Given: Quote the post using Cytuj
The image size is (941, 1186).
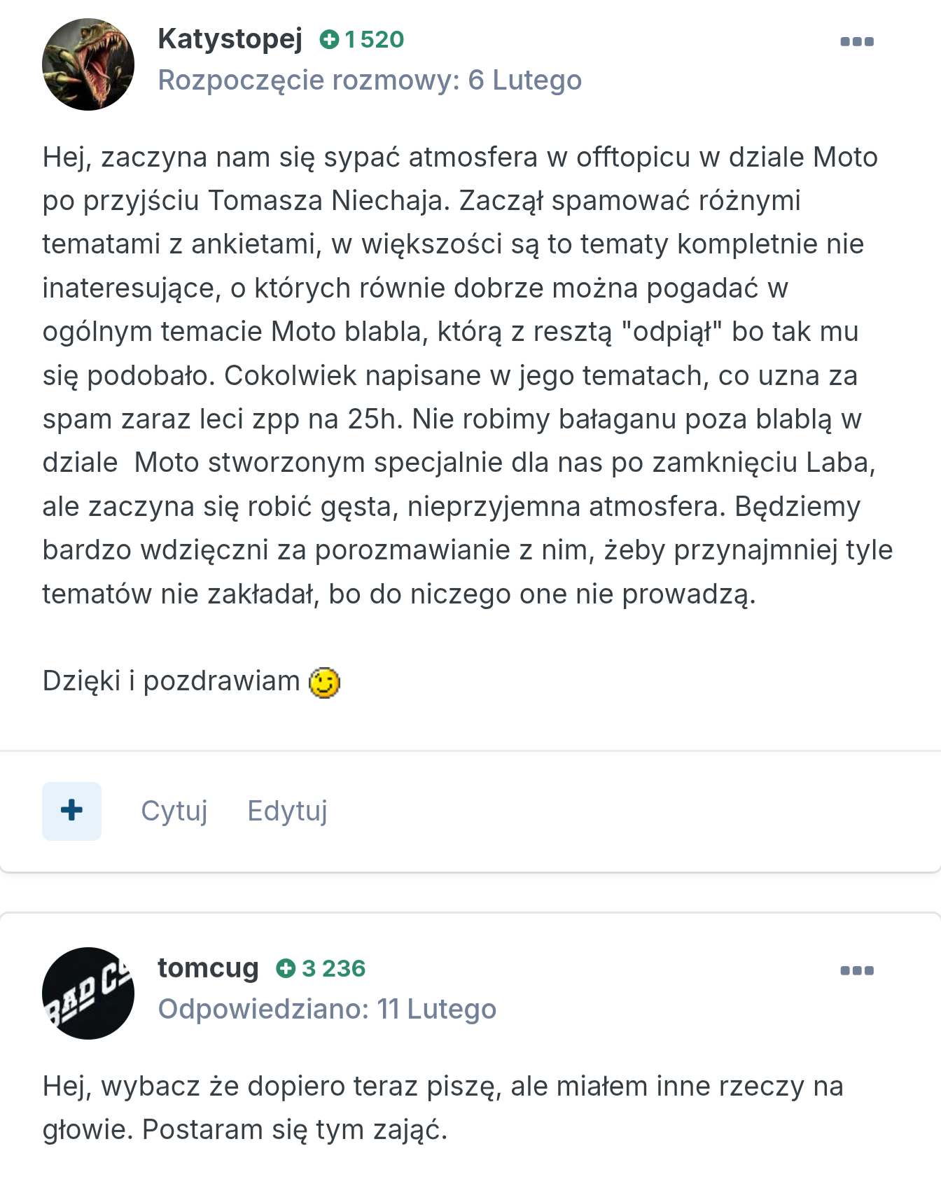Looking at the screenshot, I should point(174,811).
